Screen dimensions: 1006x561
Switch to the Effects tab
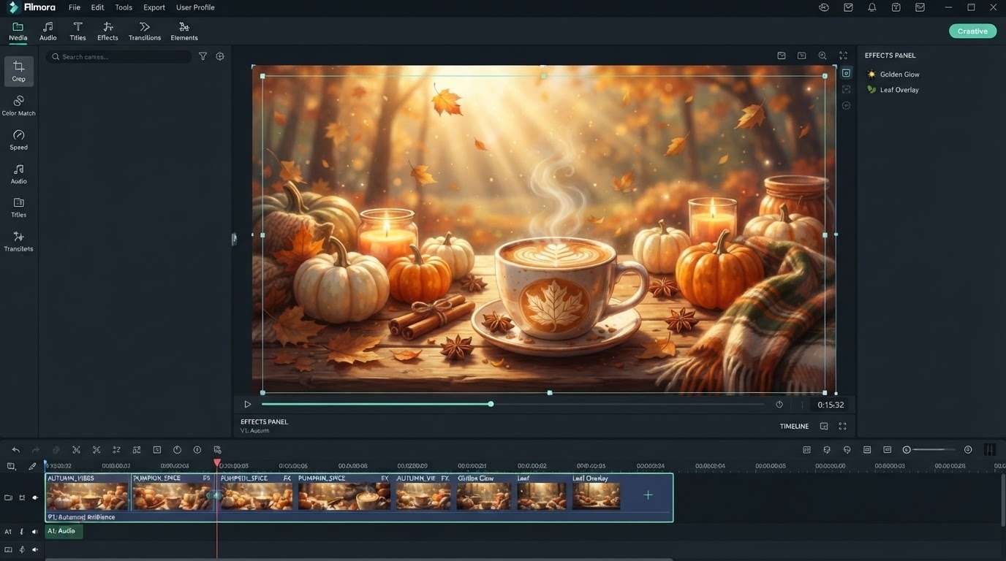click(x=107, y=31)
